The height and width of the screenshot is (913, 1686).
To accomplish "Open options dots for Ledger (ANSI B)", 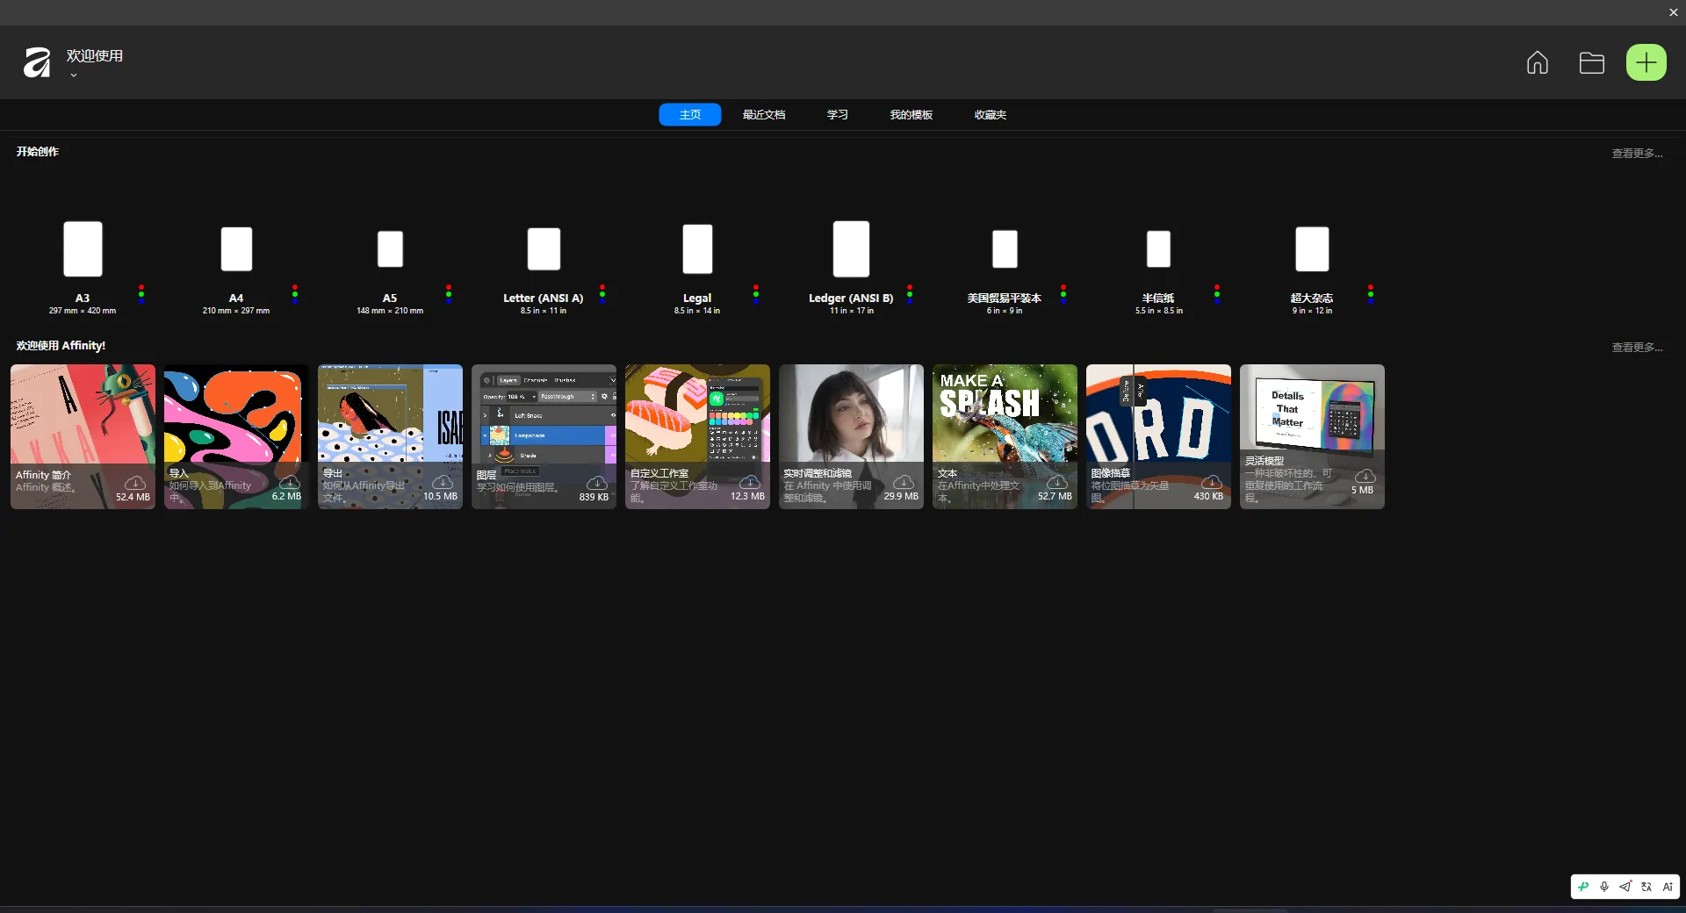I will 910,293.
